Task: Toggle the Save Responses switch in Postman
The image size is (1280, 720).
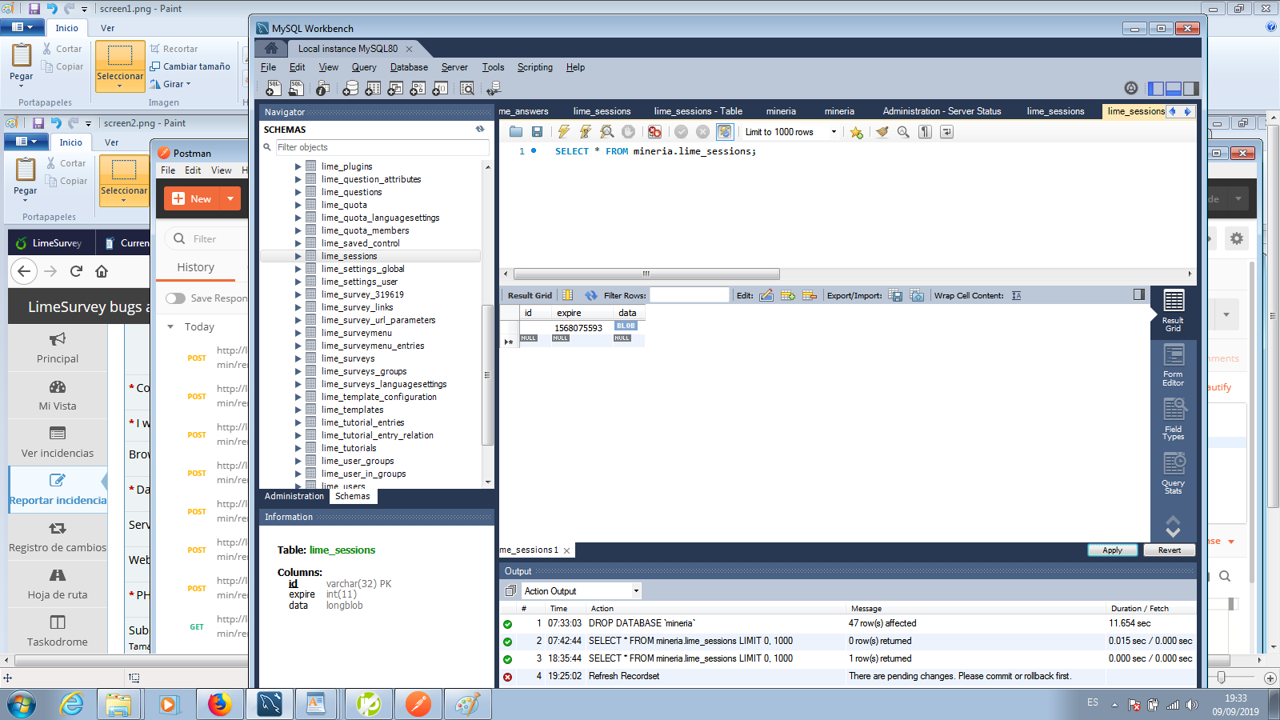Action: 175,298
